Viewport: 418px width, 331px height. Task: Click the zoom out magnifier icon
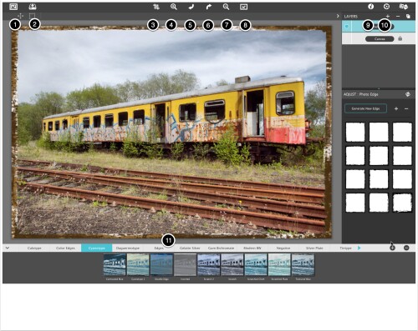[x=226, y=7]
